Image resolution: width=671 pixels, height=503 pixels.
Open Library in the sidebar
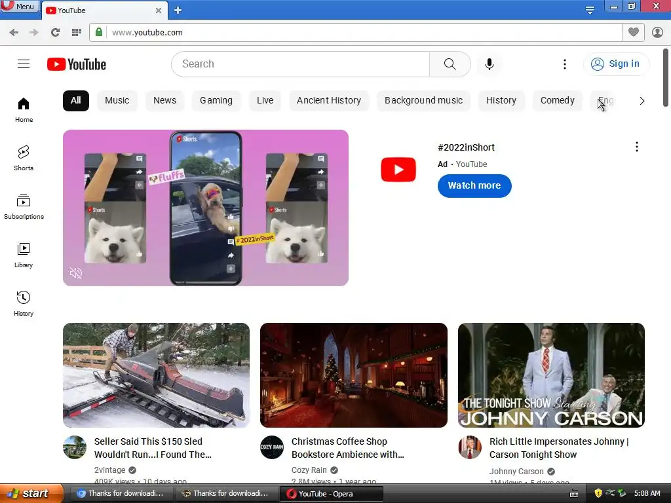click(x=24, y=255)
